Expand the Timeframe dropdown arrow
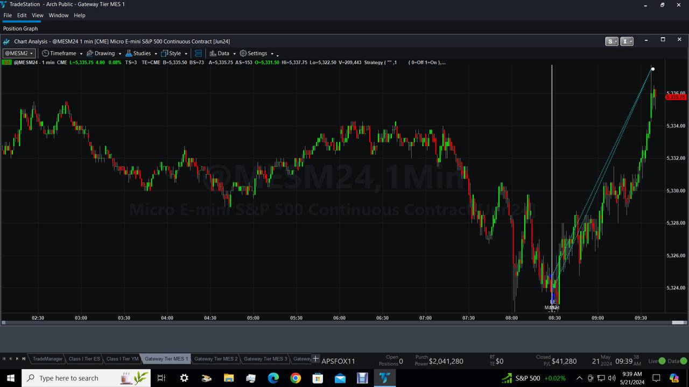Viewport: 689px width, 387px height. click(81, 54)
